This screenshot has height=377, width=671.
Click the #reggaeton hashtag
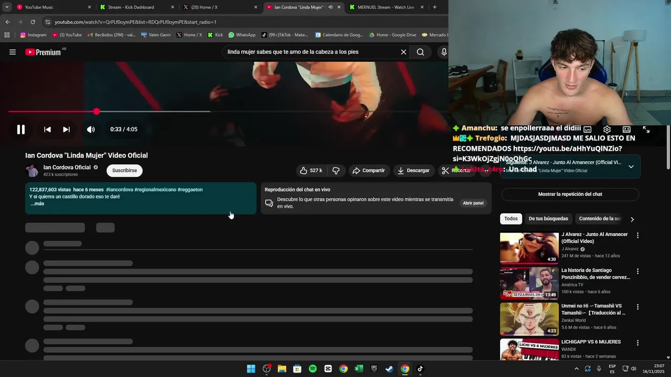(190, 190)
